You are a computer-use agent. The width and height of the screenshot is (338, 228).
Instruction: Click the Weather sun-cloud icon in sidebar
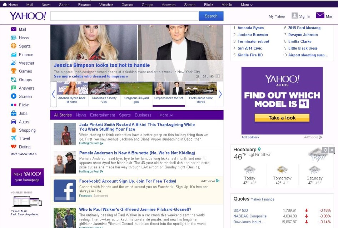(14, 63)
